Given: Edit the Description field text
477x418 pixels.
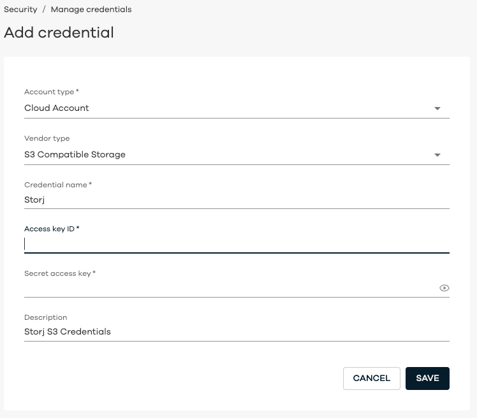Looking at the screenshot, I should 237,332.
